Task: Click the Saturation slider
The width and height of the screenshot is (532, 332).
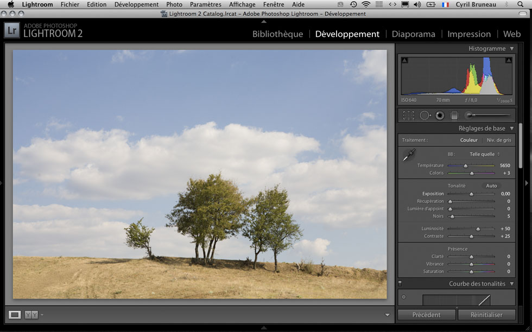Action: [x=471, y=271]
